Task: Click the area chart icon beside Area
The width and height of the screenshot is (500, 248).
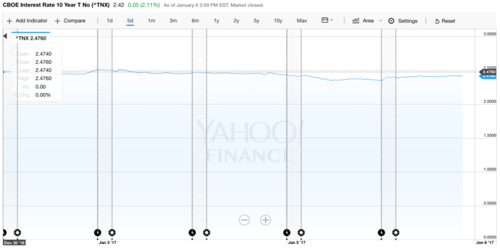Action: tap(356, 21)
